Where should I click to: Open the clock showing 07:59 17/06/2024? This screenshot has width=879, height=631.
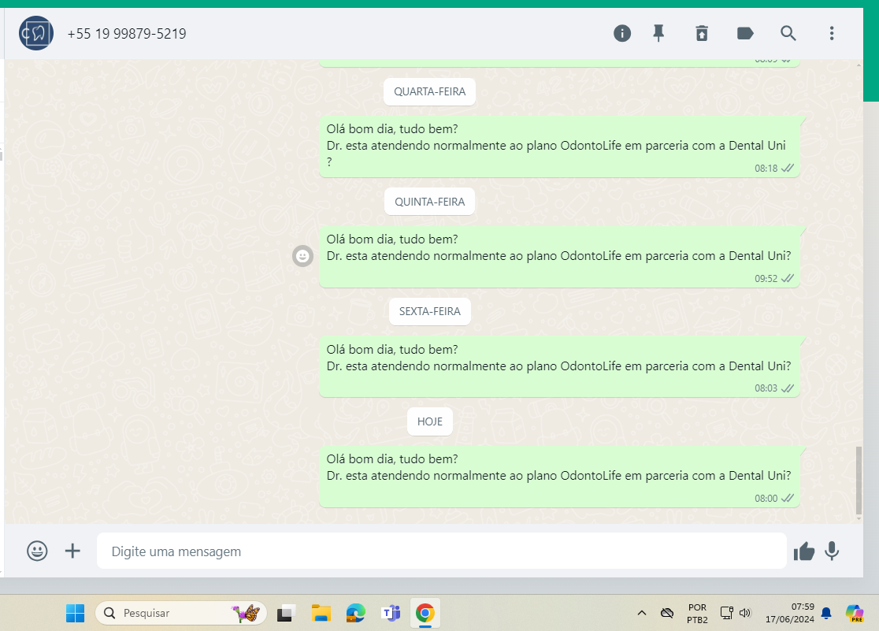click(x=790, y=613)
